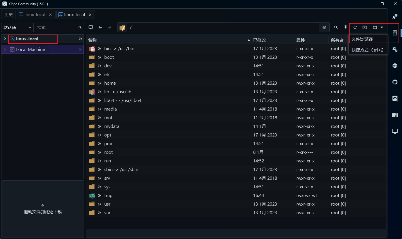Open the file browser sidebar icon
The height and width of the screenshot is (239, 402).
pos(395,33)
